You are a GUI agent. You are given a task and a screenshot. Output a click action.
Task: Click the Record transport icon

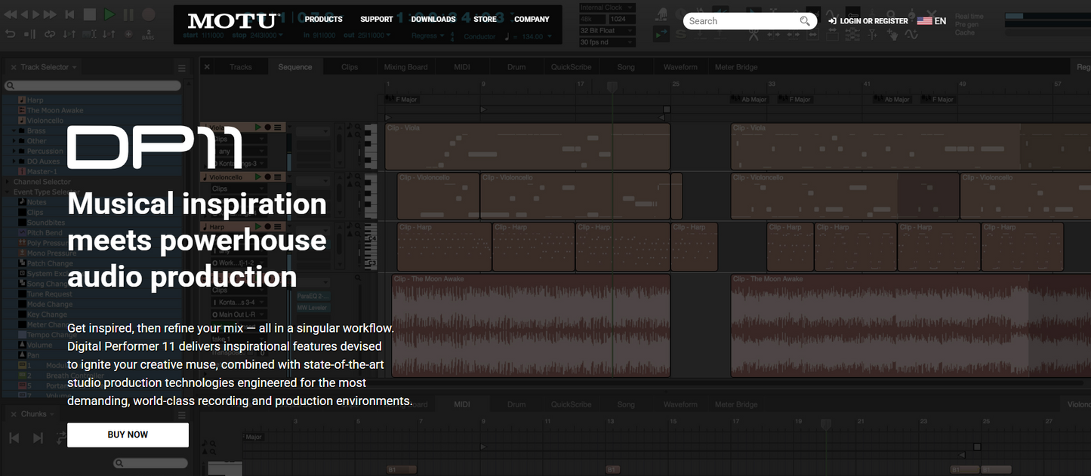coord(149,14)
